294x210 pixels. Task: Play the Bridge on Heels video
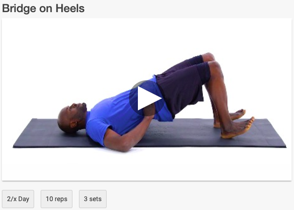coord(147,98)
